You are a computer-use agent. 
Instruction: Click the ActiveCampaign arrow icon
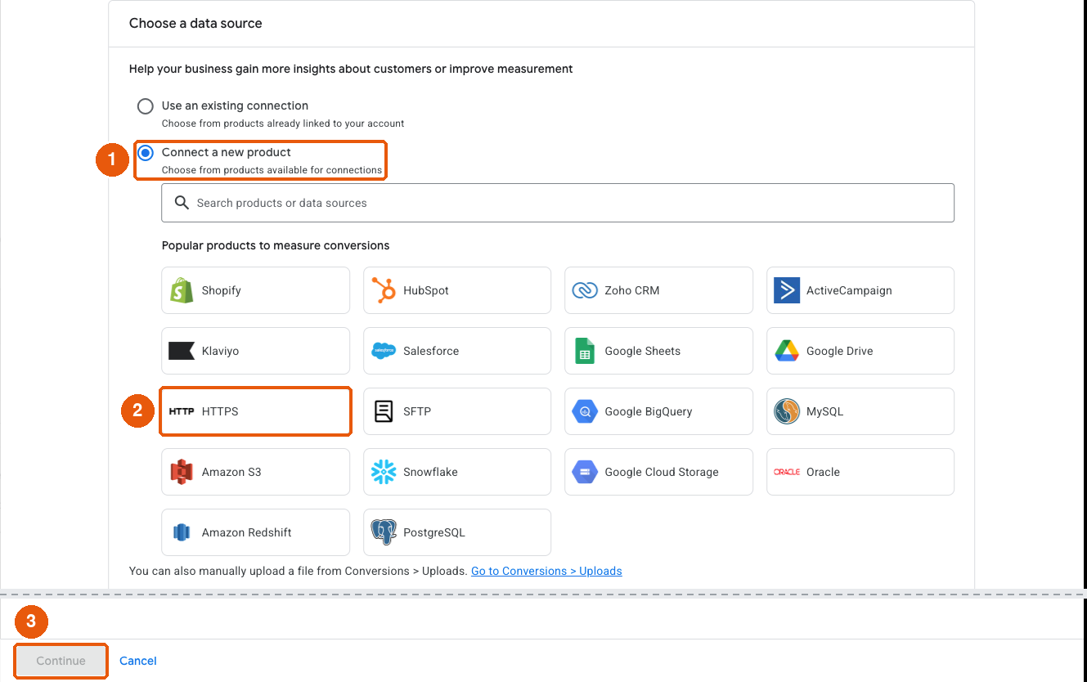[787, 290]
